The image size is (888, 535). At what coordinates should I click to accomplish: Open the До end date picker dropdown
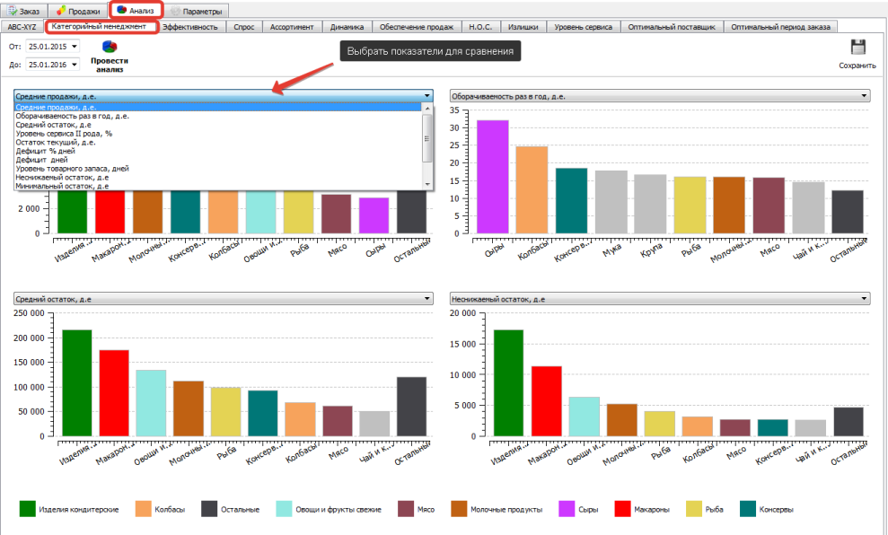pos(74,65)
